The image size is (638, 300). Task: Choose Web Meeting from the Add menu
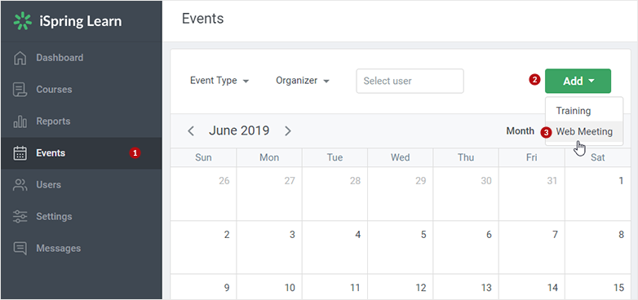pos(584,132)
